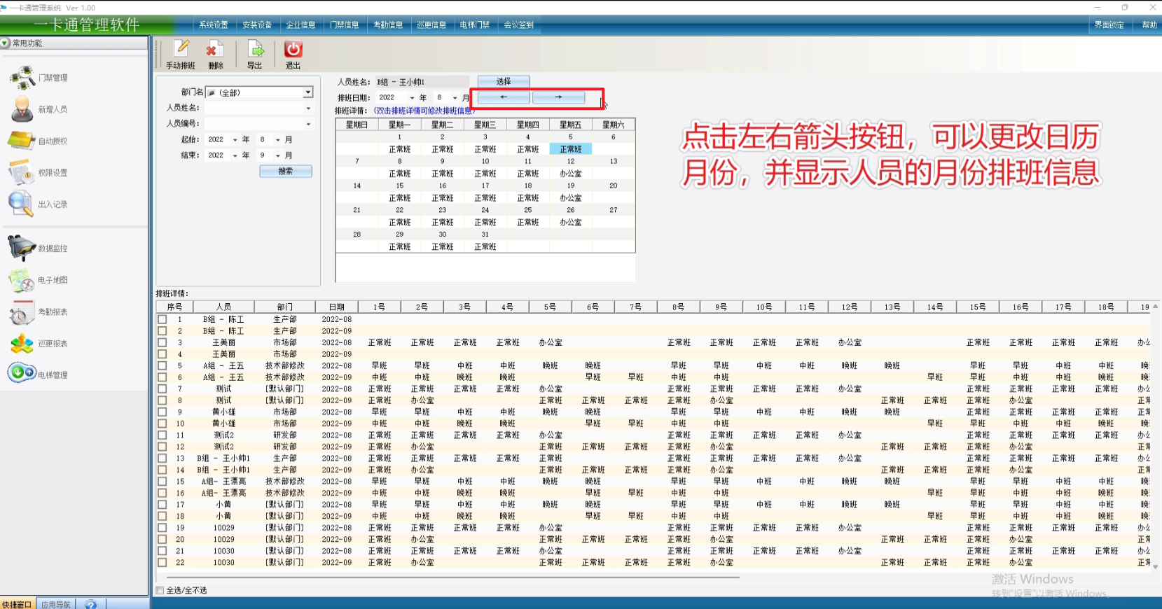Collapse the 常用功能 panel header
This screenshot has height=609, width=1162.
tap(6, 43)
